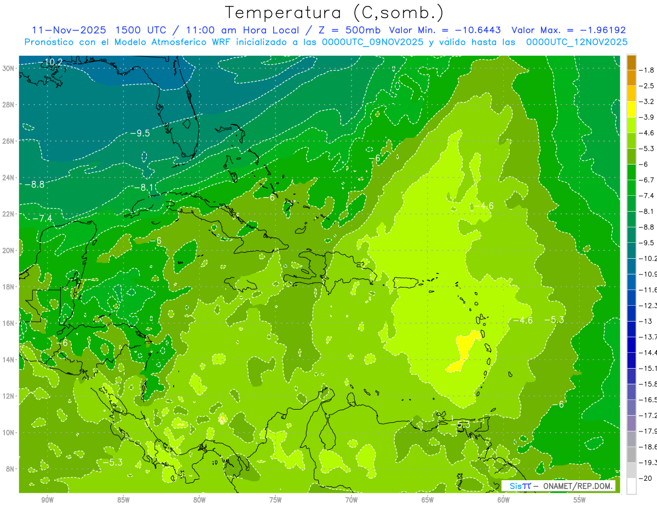Click the "90W" longitude axis label
Viewport: 657px width, 507px height.
[48, 500]
